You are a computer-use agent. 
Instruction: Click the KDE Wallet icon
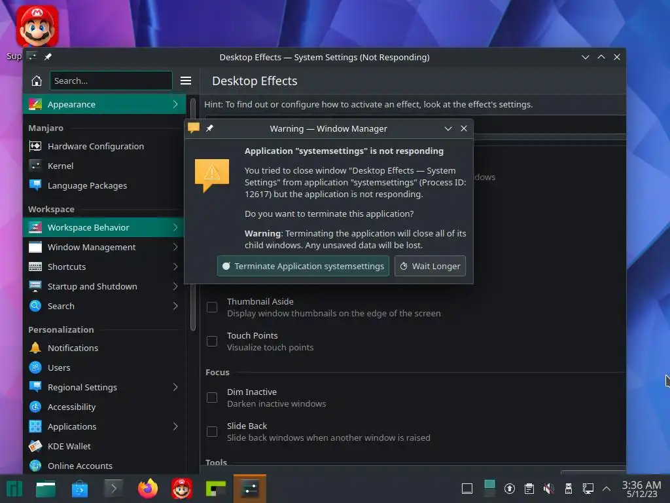(x=35, y=446)
